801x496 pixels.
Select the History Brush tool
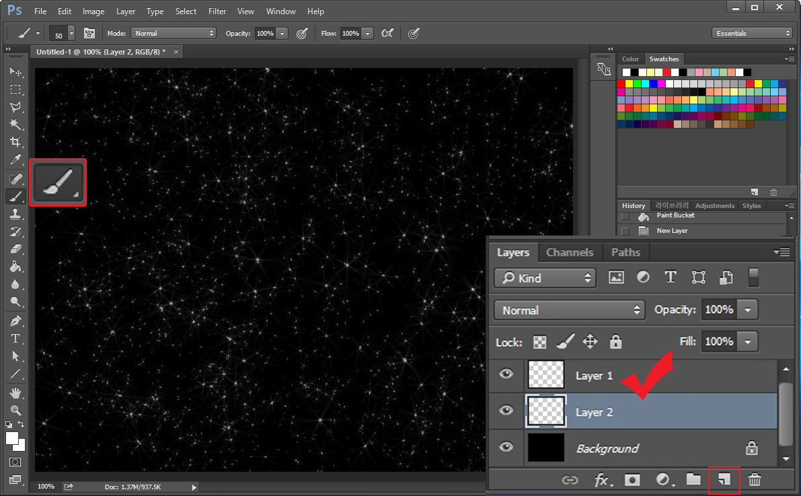coord(15,232)
